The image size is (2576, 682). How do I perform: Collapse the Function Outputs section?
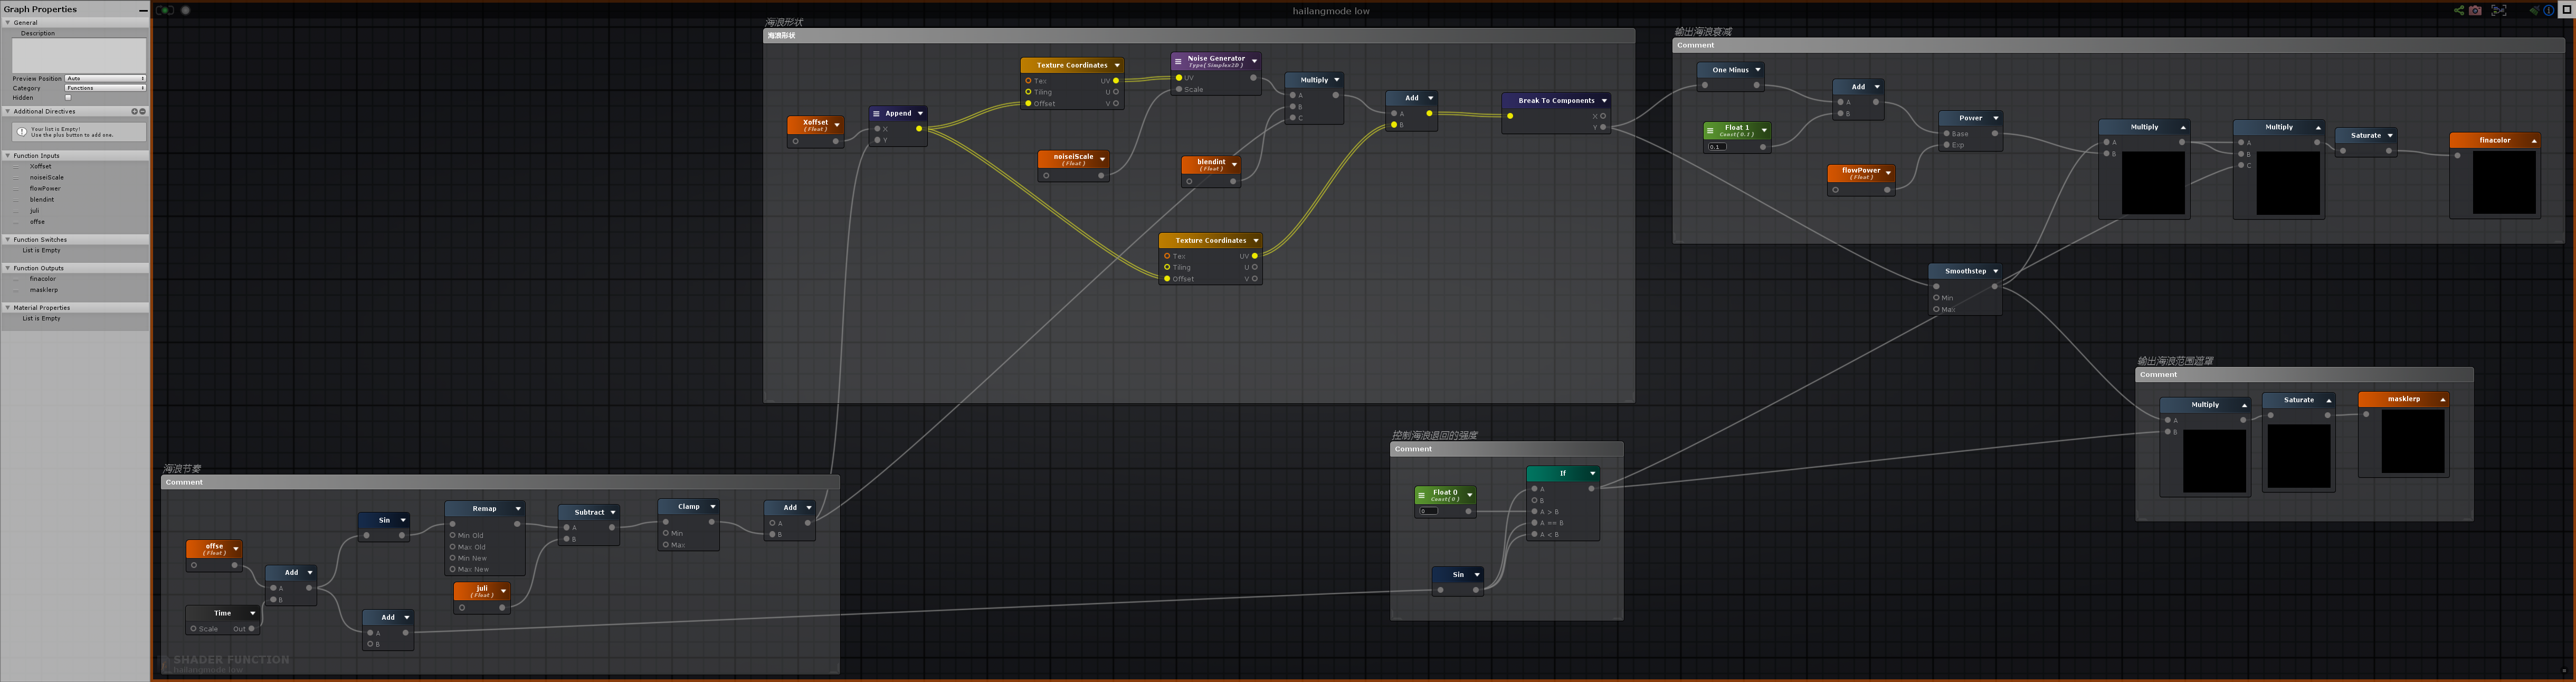point(8,268)
